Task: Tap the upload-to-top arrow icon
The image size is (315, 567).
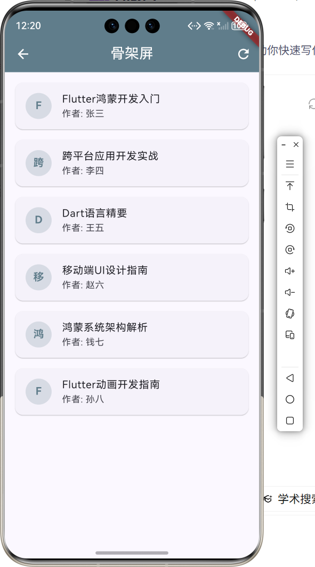Action: tap(290, 185)
